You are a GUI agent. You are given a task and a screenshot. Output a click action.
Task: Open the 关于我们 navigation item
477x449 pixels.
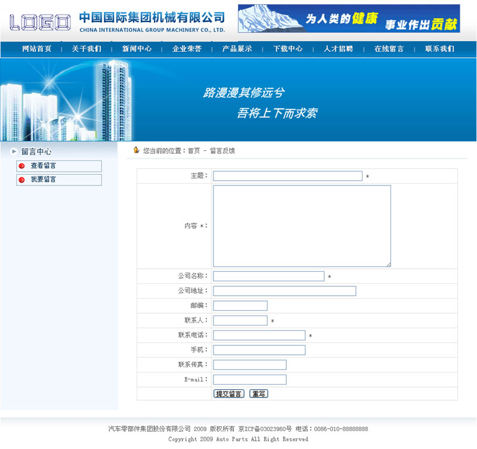point(86,49)
